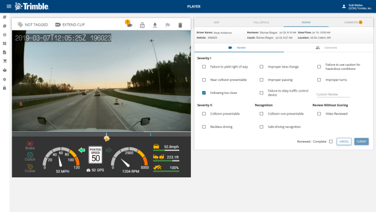Click the posted speed 50 sign
Screen dimensions: 376x212
pyautogui.click(x=95, y=154)
